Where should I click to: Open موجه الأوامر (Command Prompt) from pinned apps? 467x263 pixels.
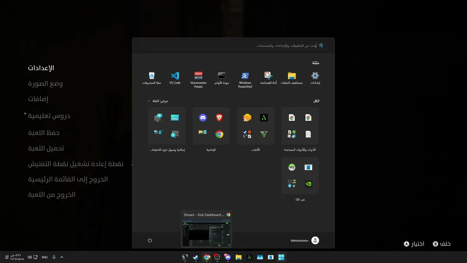click(221, 78)
